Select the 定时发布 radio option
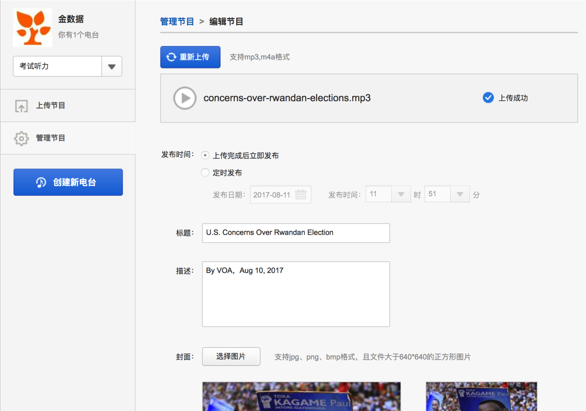The image size is (586, 411). point(205,173)
